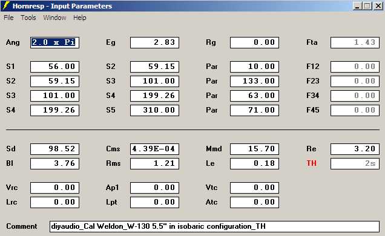
Task: Click the second-column S3 field 101.00
Action: tap(155, 81)
